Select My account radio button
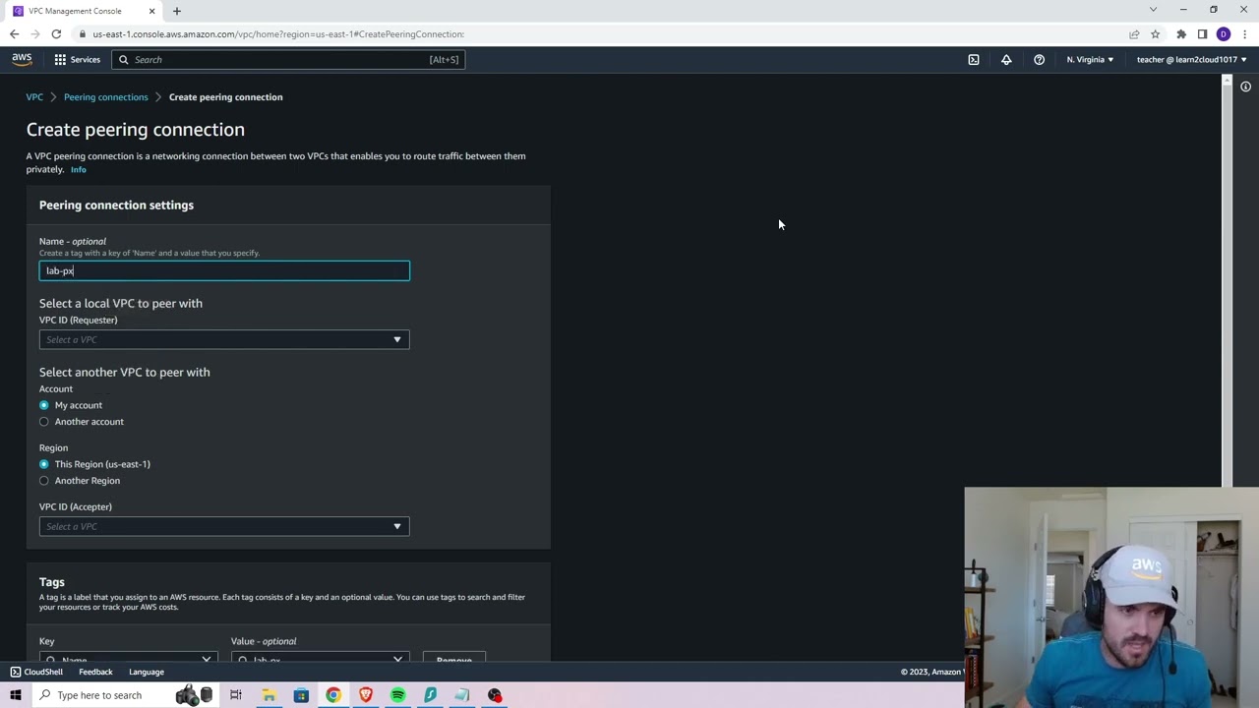1259x708 pixels. (43, 405)
